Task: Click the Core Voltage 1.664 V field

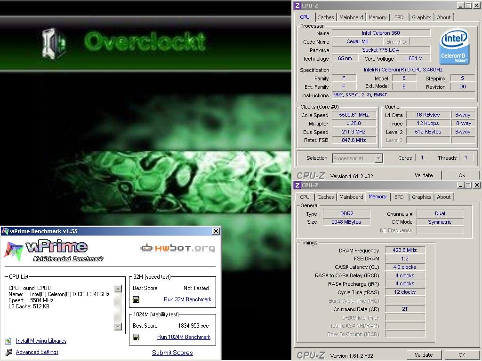Action: tap(413, 58)
